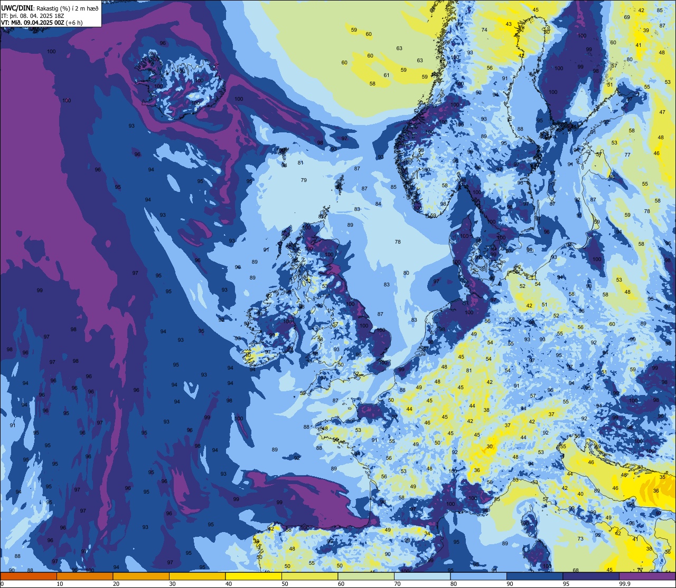The image size is (676, 588).
Task: Click the 60–70 pale green legend swatch
Action: 366,576
